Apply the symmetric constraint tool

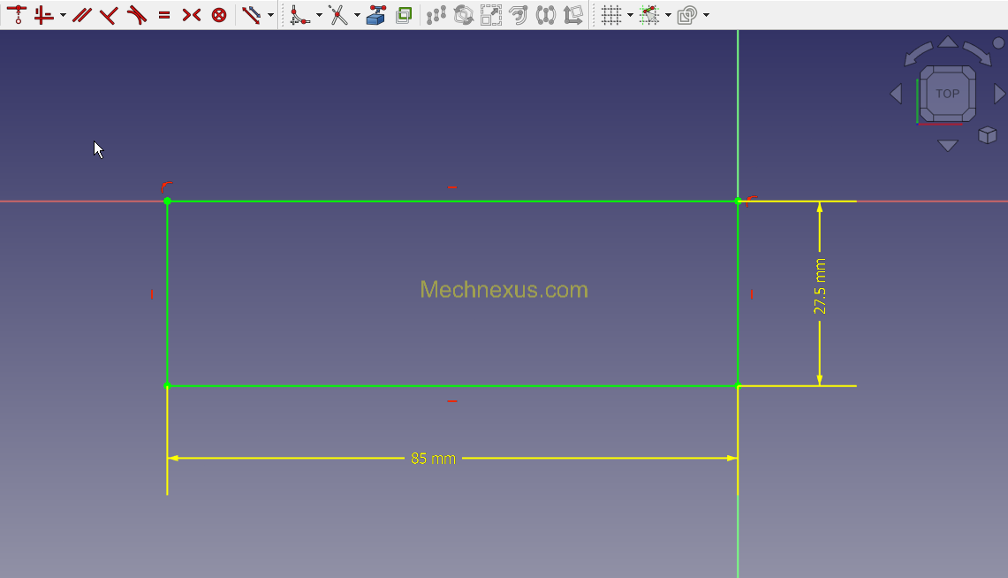(x=191, y=14)
